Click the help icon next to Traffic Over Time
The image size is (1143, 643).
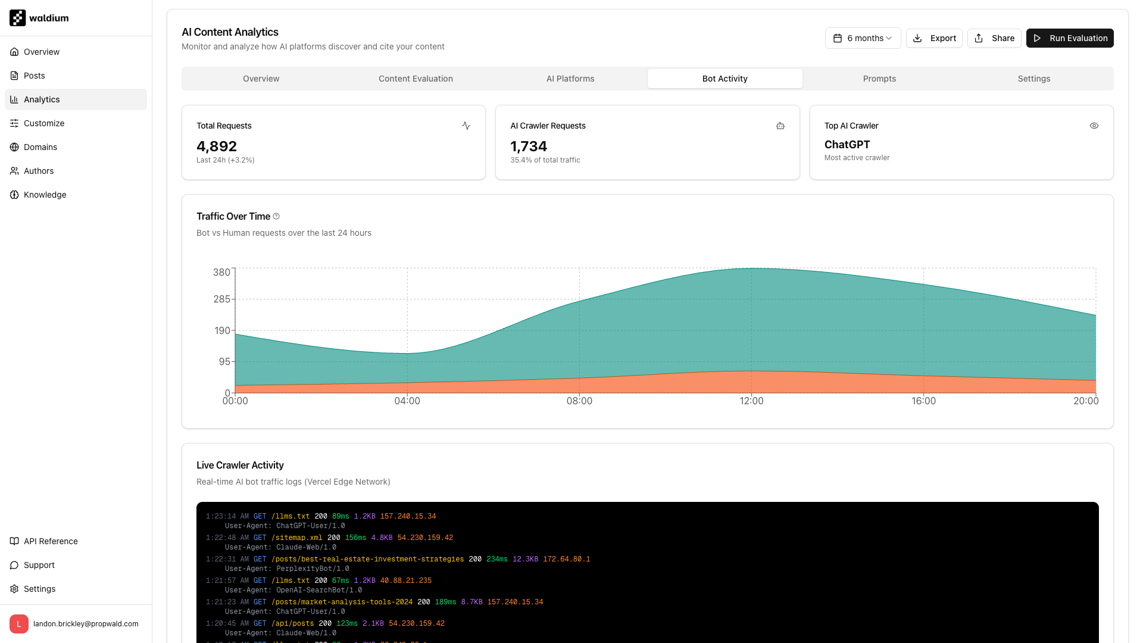pos(276,216)
